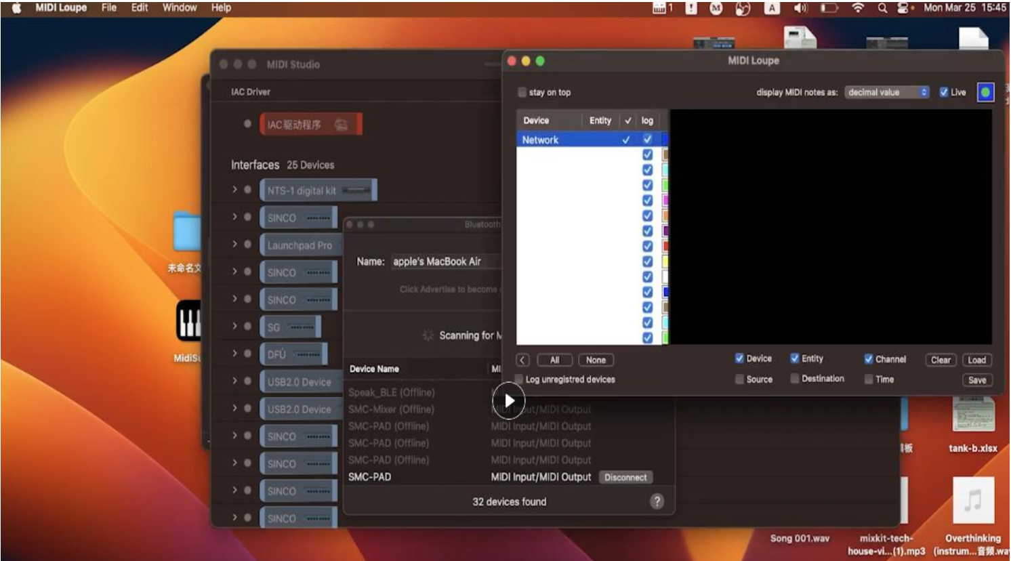
Task: Expand the SG interface row
Action: (234, 326)
